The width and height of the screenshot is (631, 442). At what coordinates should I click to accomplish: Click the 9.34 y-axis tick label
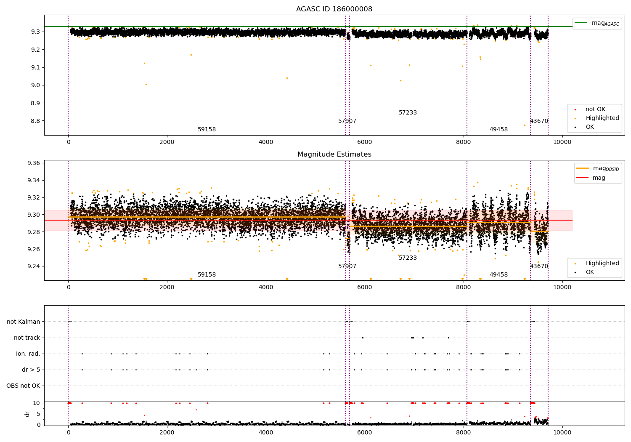34,181
